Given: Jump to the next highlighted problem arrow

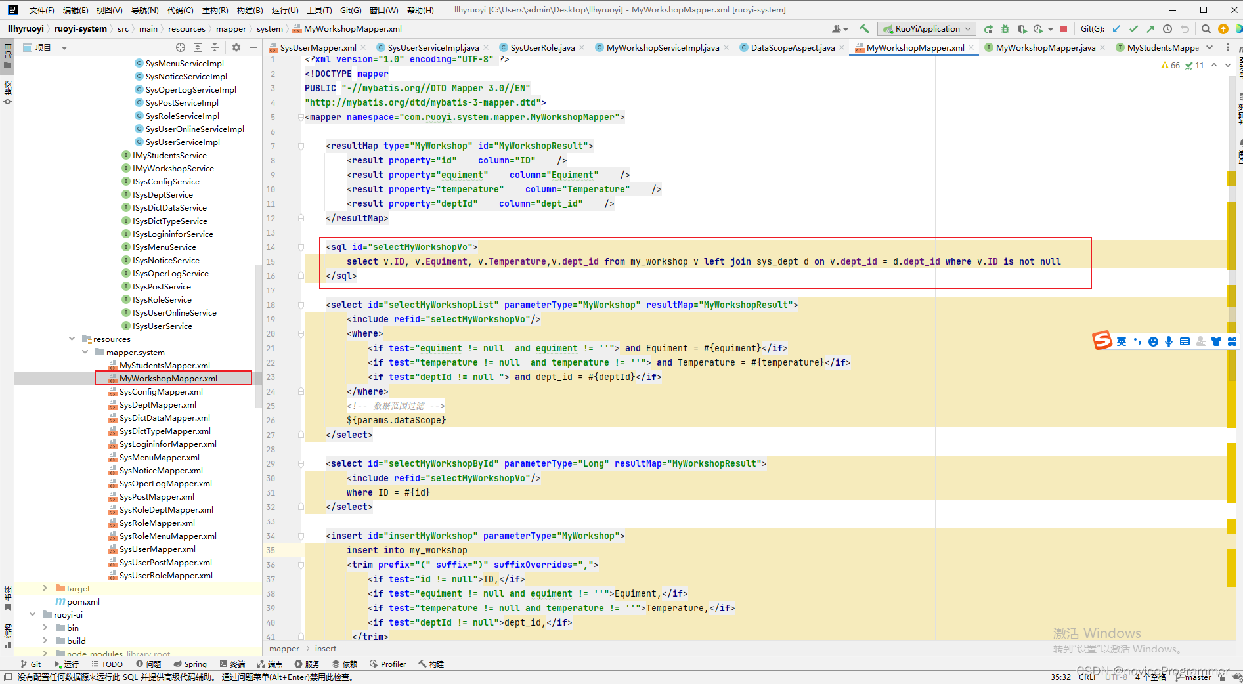Looking at the screenshot, I should point(1228,65).
